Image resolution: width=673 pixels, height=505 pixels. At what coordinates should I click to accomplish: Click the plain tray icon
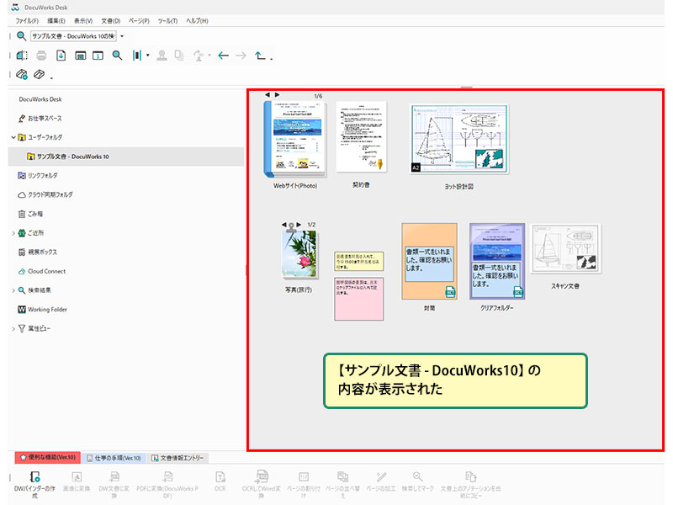[x=39, y=74]
